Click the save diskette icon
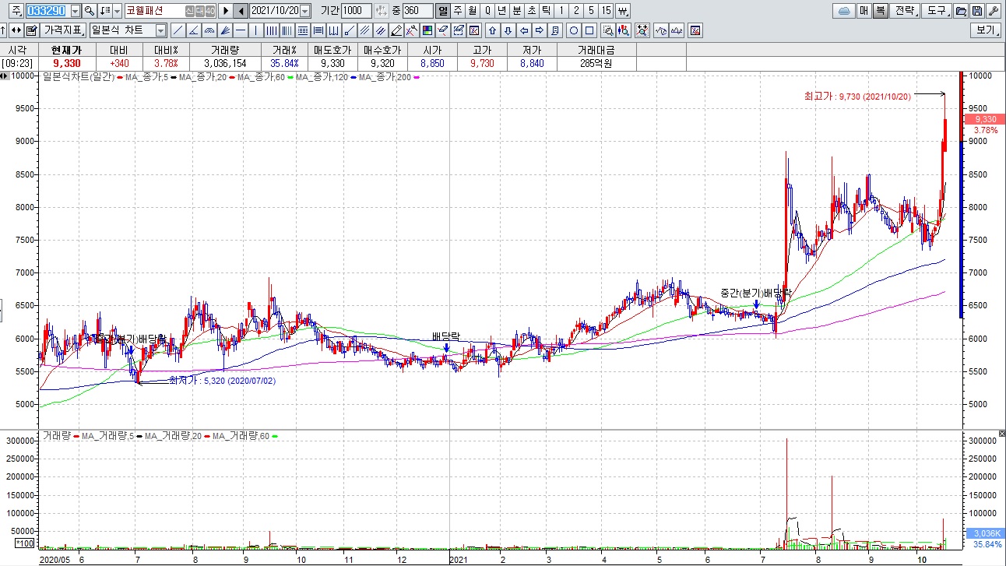The image size is (1006, 566). click(977, 11)
